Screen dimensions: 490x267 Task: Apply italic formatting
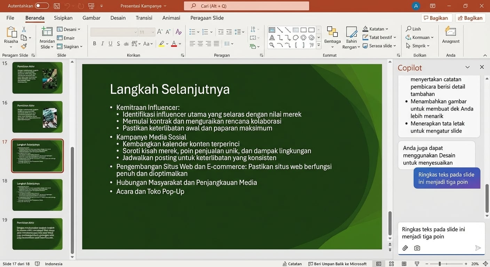point(102,43)
